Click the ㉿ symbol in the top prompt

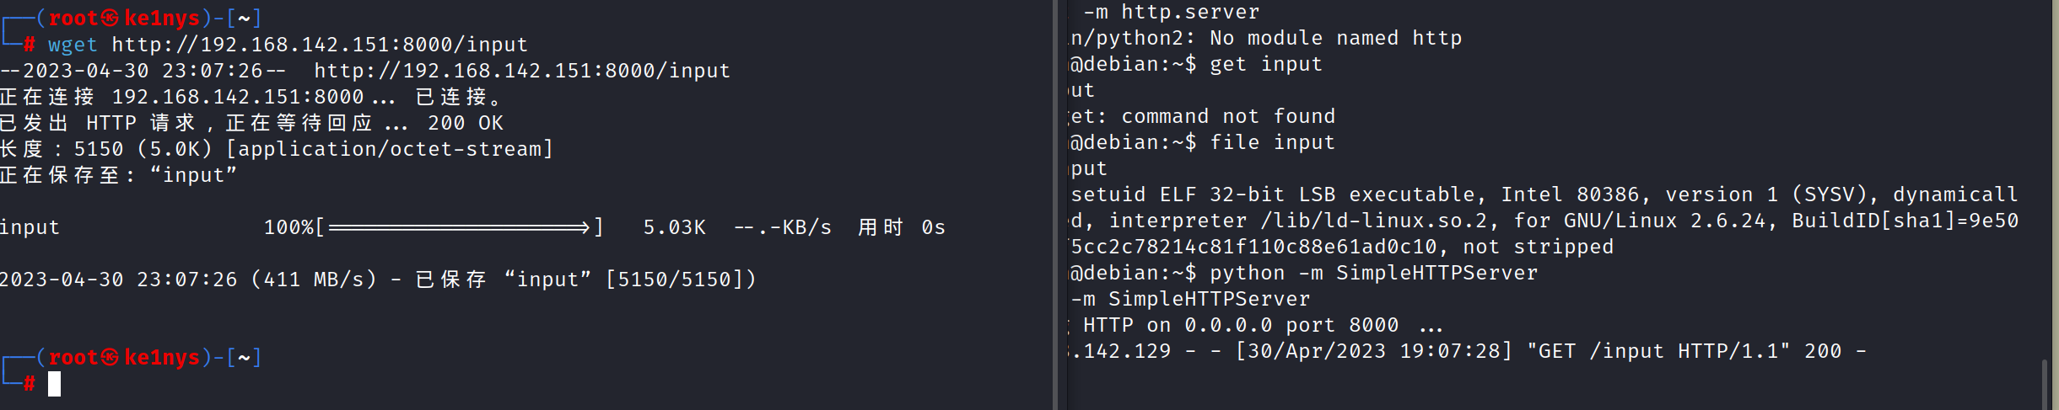pos(110,18)
